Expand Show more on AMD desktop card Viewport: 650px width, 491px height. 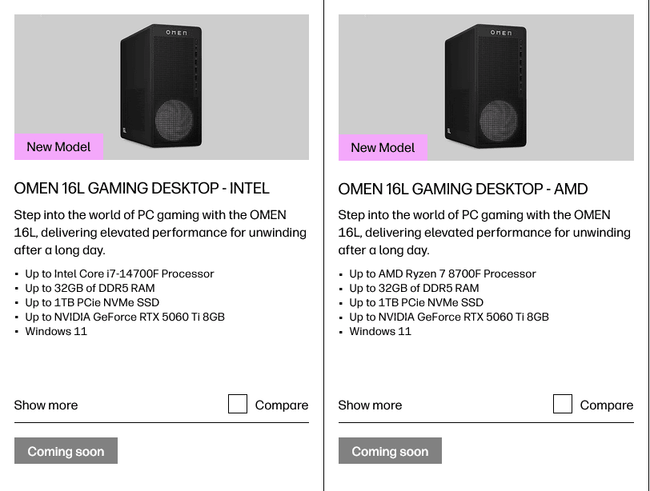[370, 405]
